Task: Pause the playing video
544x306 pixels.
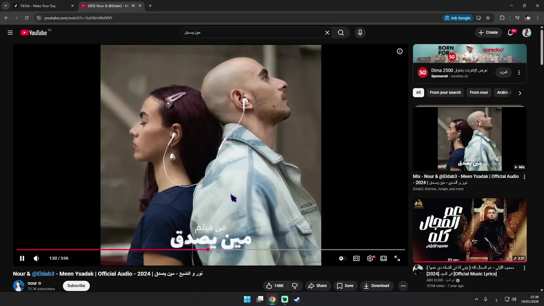Action: click(x=22, y=258)
